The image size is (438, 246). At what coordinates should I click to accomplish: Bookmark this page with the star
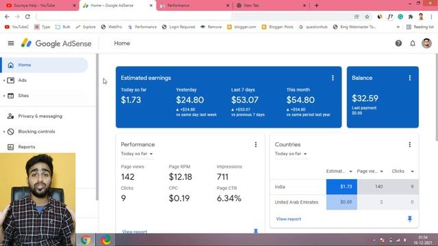[367, 16]
